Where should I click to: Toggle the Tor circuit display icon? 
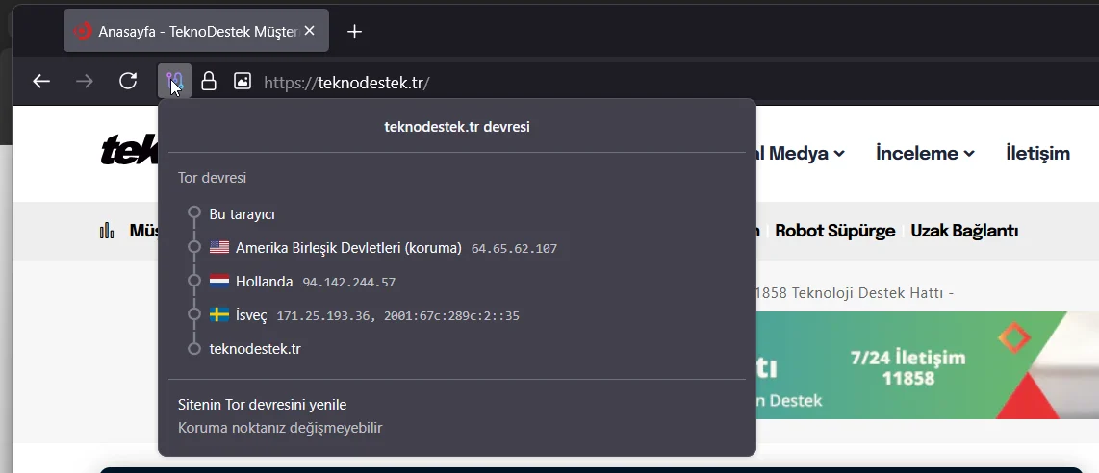coord(174,82)
